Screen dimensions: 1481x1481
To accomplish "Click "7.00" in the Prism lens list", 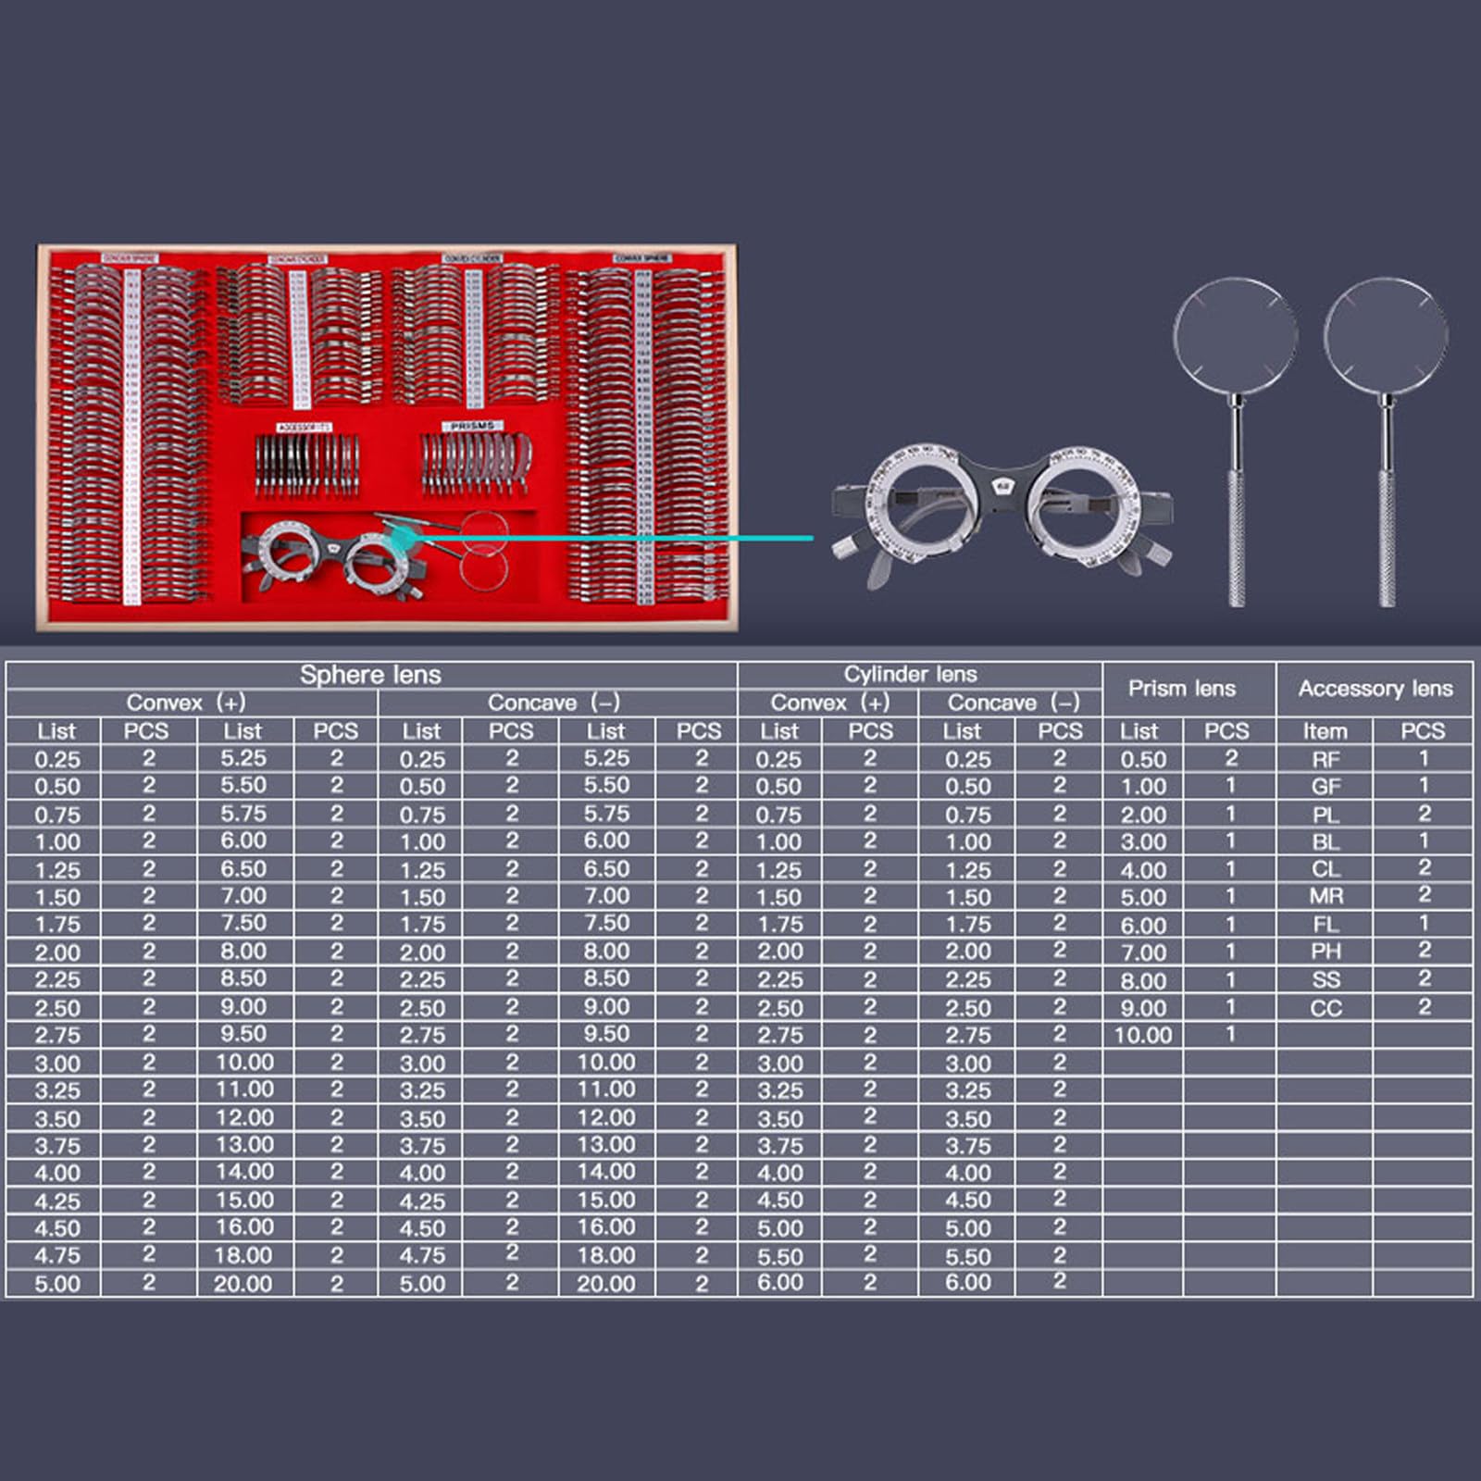I will tap(1143, 952).
